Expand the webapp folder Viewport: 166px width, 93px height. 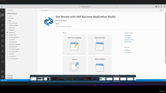[x=11, y=30]
